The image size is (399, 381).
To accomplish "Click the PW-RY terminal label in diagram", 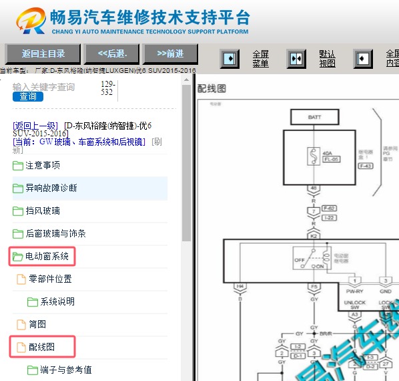I will pyautogui.click(x=354, y=291).
